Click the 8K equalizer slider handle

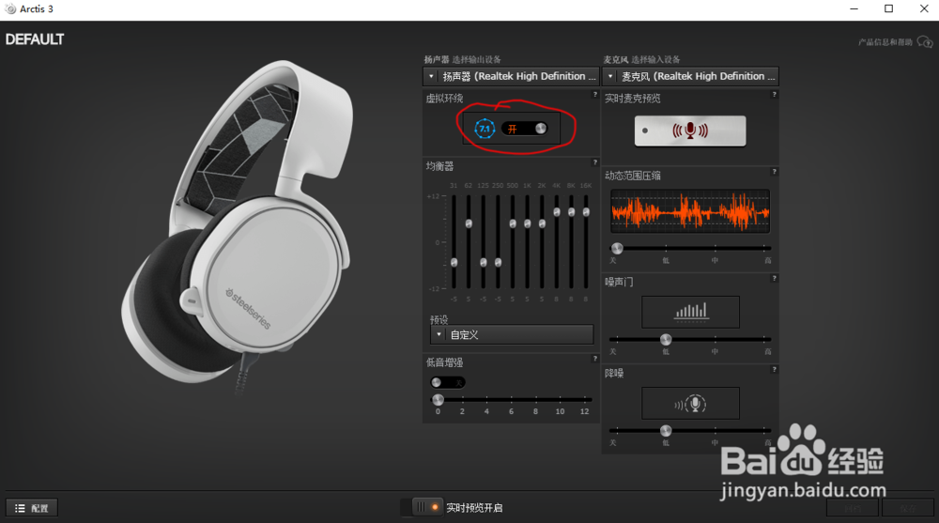click(x=571, y=212)
